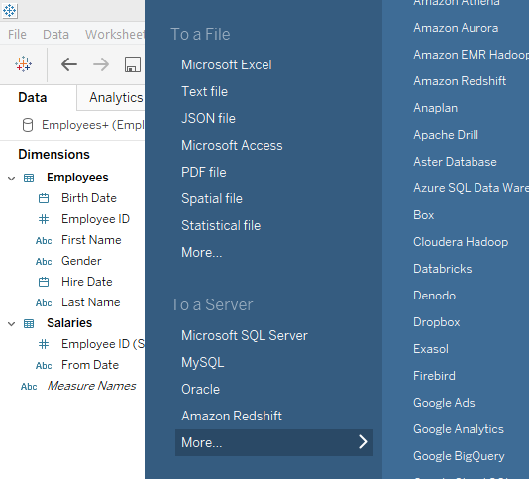Open the File menu
Viewport: 529px width, 479px height.
pos(17,34)
